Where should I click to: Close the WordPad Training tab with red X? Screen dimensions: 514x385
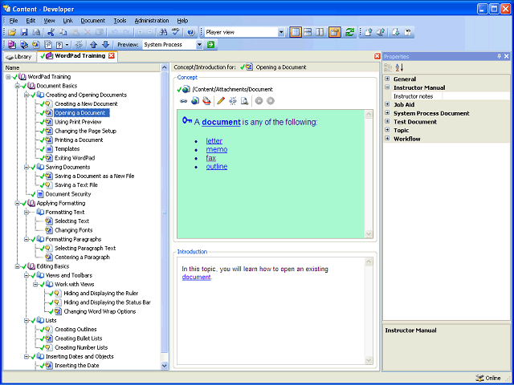pos(112,56)
